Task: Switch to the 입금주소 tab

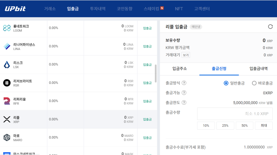Action: 180,69
